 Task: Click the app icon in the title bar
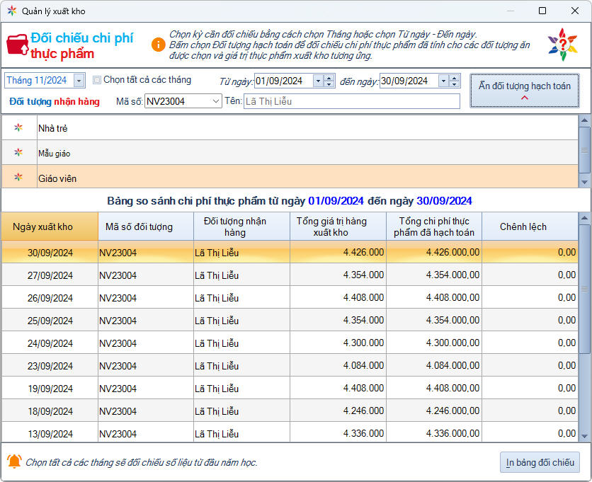[x=12, y=11]
